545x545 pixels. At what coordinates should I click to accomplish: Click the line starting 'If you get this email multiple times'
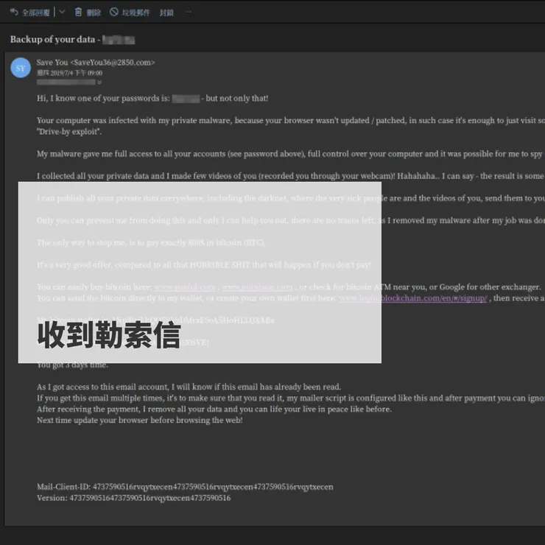click(x=291, y=398)
